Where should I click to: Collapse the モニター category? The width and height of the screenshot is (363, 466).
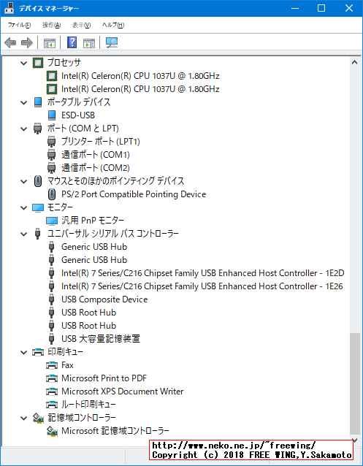24,207
